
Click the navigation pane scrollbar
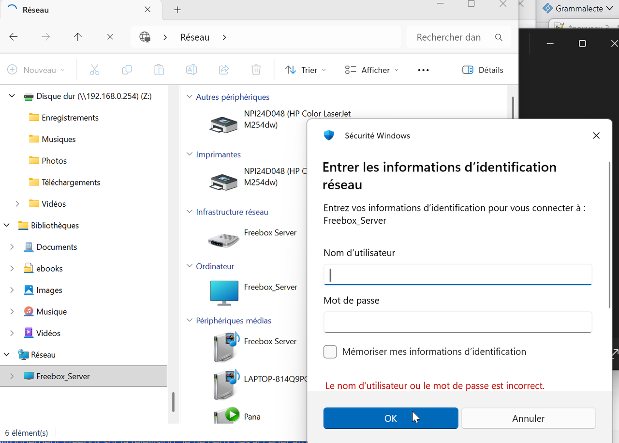tap(173, 401)
